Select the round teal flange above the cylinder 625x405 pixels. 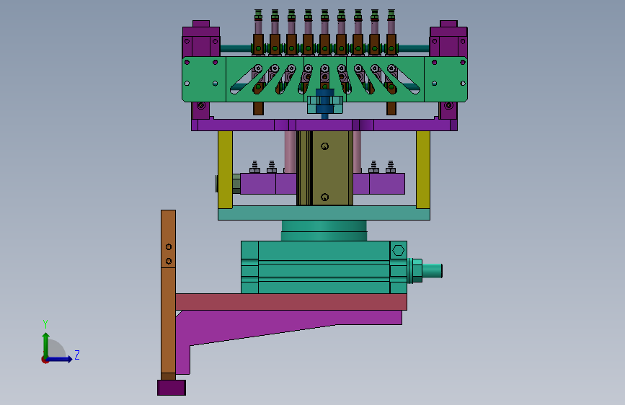coord(324,231)
